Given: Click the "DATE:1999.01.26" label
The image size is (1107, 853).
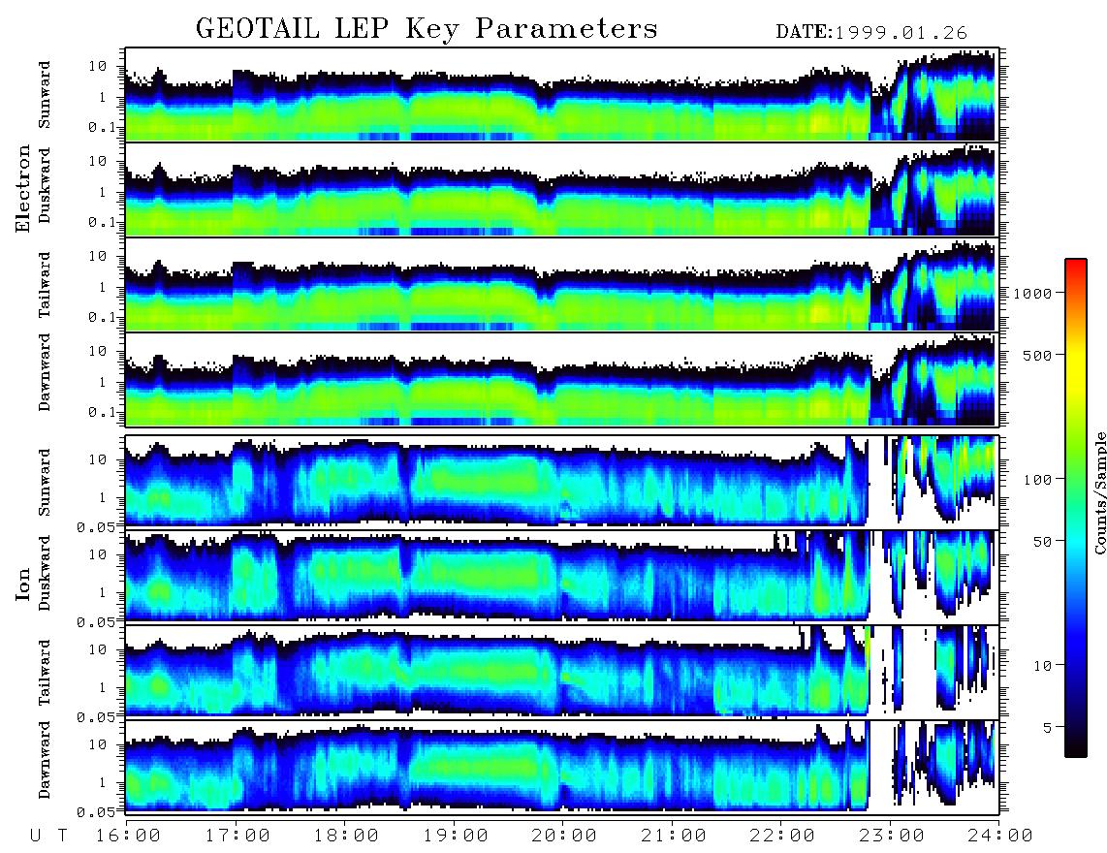Looking at the screenshot, I should coord(871,32).
